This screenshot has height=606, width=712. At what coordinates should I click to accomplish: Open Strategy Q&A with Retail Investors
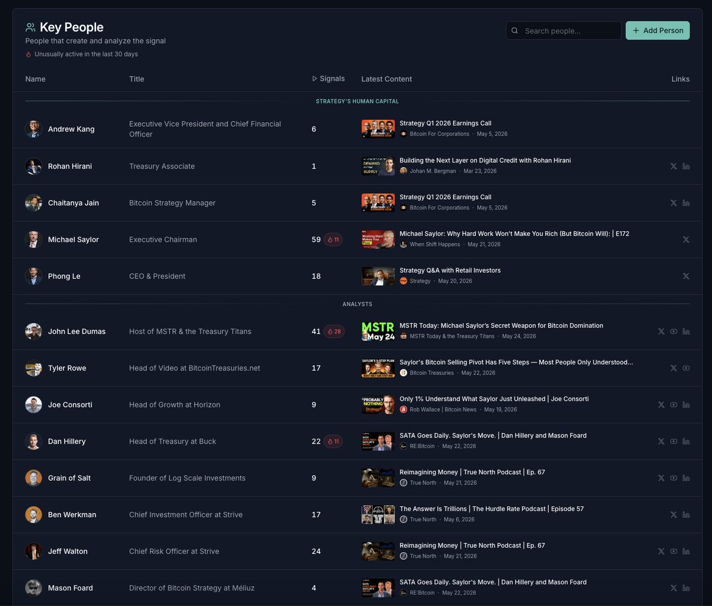click(450, 270)
